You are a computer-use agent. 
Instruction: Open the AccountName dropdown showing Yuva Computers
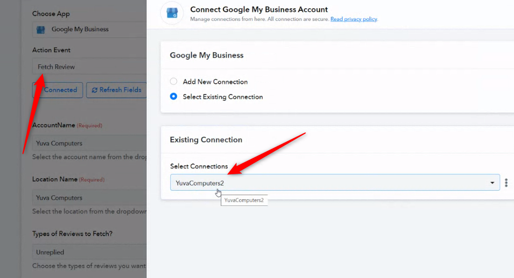[x=89, y=143]
